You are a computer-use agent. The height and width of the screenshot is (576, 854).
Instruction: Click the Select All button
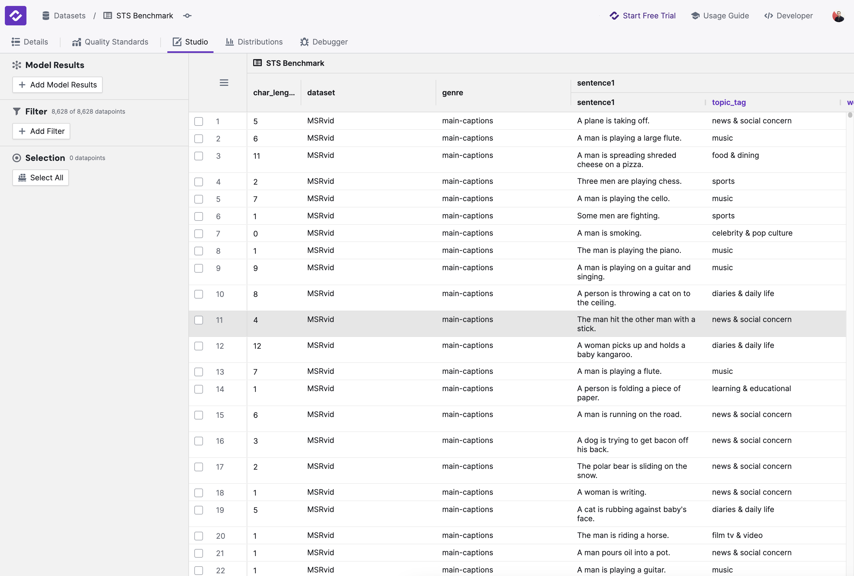click(x=40, y=177)
